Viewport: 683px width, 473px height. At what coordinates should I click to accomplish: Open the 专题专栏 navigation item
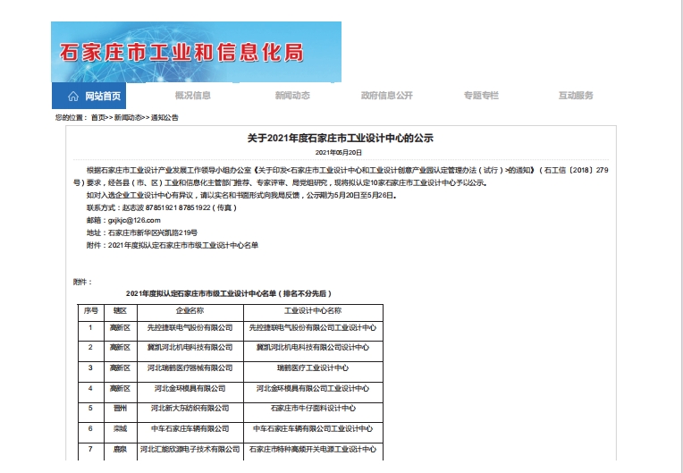[x=481, y=96]
